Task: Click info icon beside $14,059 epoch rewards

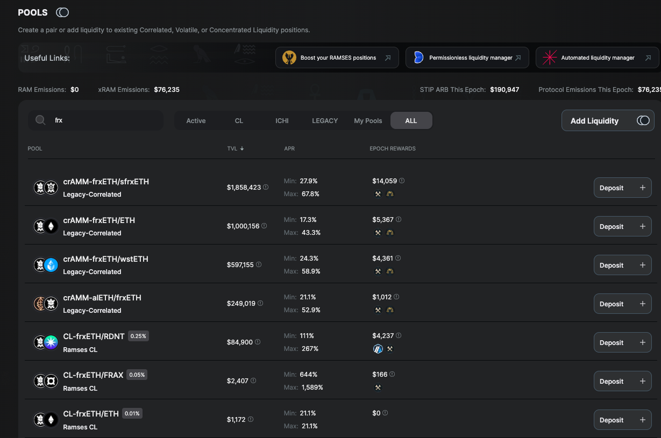Action: click(x=402, y=181)
